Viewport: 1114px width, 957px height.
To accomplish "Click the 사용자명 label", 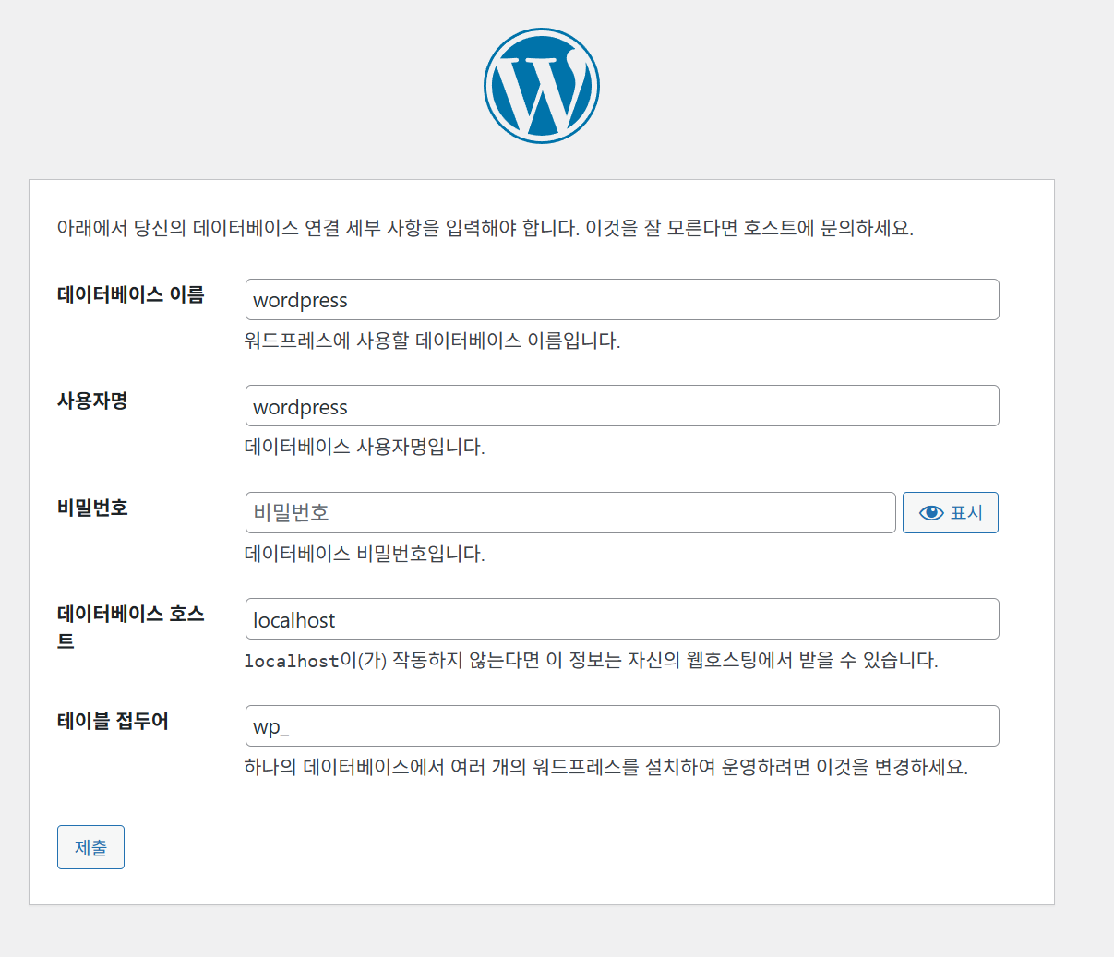I will 92,401.
